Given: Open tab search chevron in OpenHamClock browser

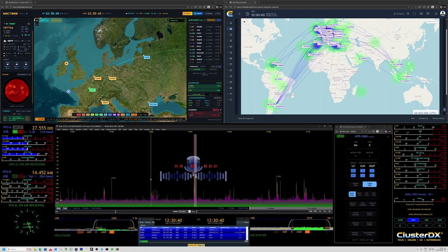Looking at the screenshot, I should 2,2.
